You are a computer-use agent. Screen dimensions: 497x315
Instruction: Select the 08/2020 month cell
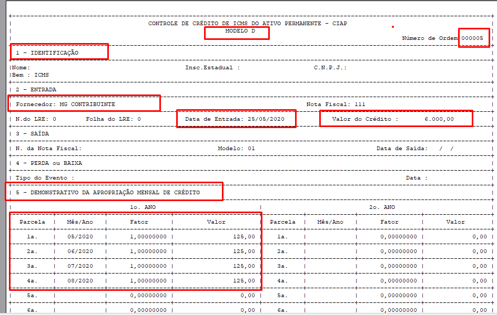click(80, 281)
